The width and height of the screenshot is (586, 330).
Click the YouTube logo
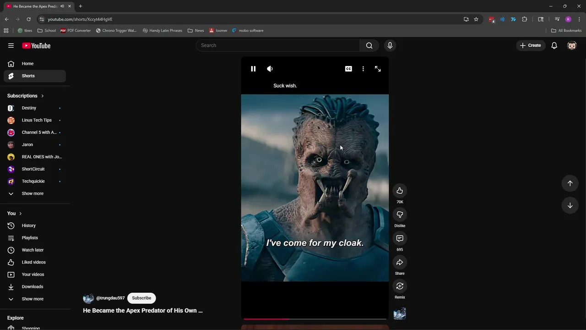(36, 45)
